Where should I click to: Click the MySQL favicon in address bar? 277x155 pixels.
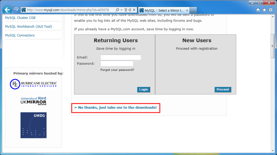[24, 10]
